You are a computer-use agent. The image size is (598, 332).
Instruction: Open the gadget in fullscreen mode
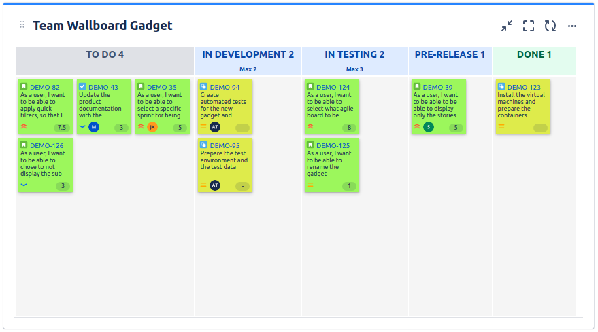[528, 26]
